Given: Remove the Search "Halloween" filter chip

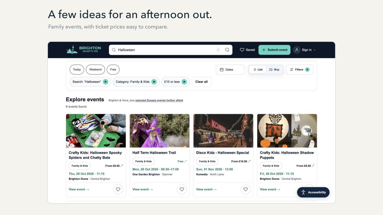Looking at the screenshot, I should (105, 82).
